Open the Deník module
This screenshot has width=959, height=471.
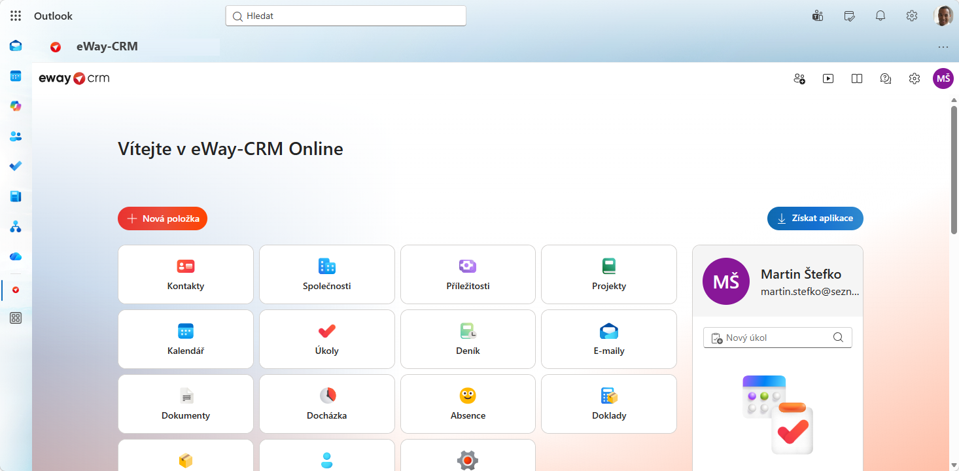tap(468, 340)
